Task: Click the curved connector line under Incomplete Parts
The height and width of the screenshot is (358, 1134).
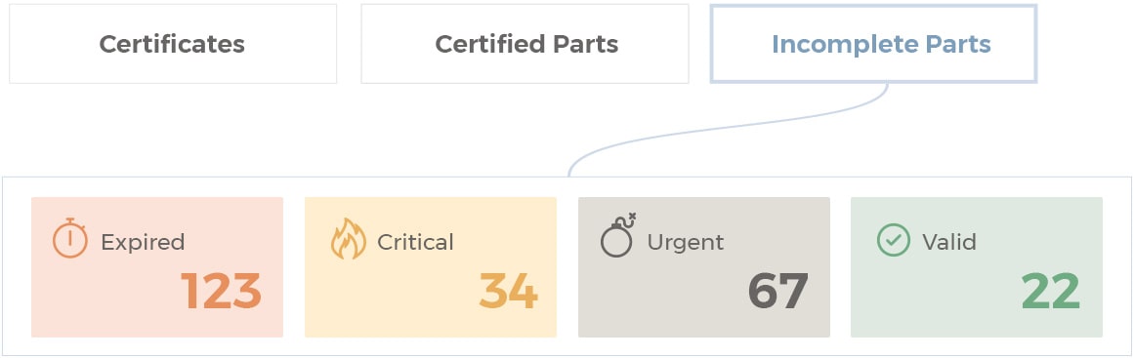Action: point(728,129)
